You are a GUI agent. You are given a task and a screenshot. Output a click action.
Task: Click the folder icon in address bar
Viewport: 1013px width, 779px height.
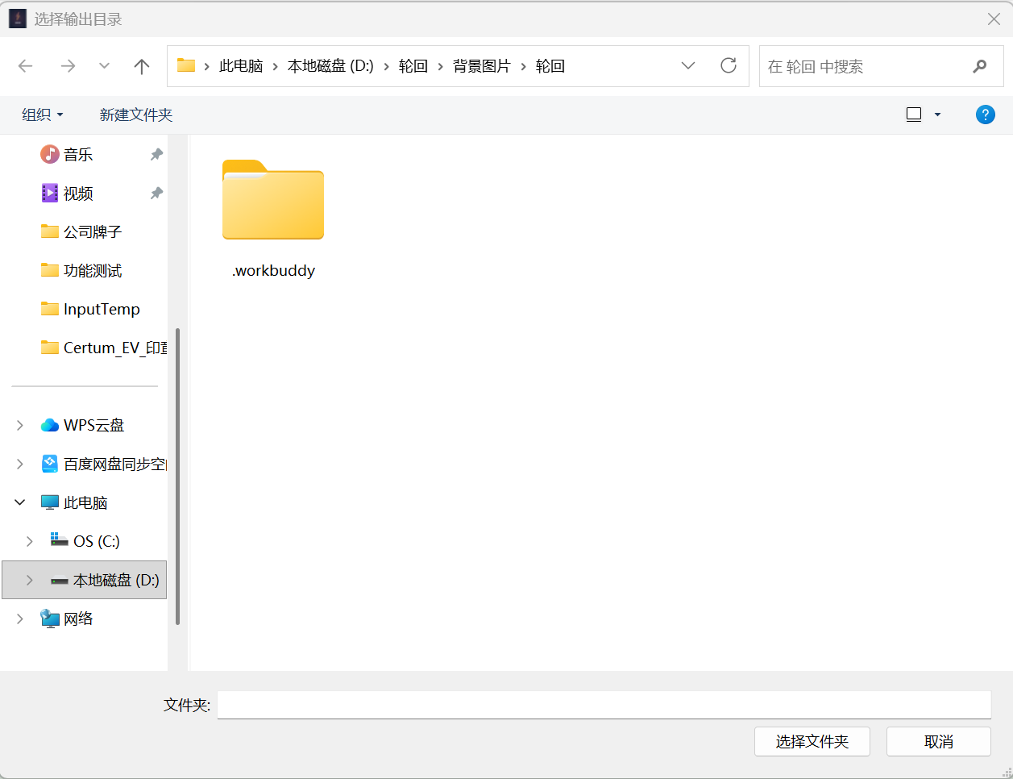(186, 66)
